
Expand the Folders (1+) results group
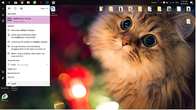click(12, 69)
